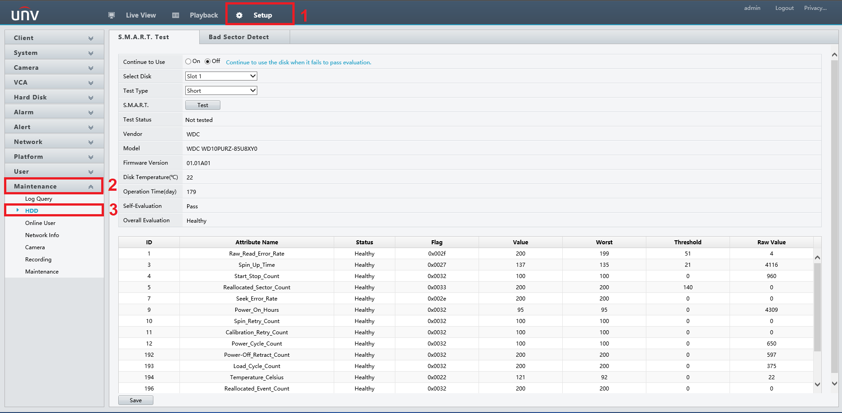Open the Select Disk dropdown
The image size is (842, 413).
(x=221, y=76)
